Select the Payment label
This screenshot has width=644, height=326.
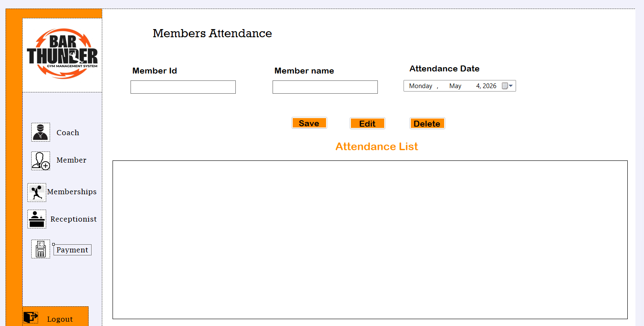(72, 250)
